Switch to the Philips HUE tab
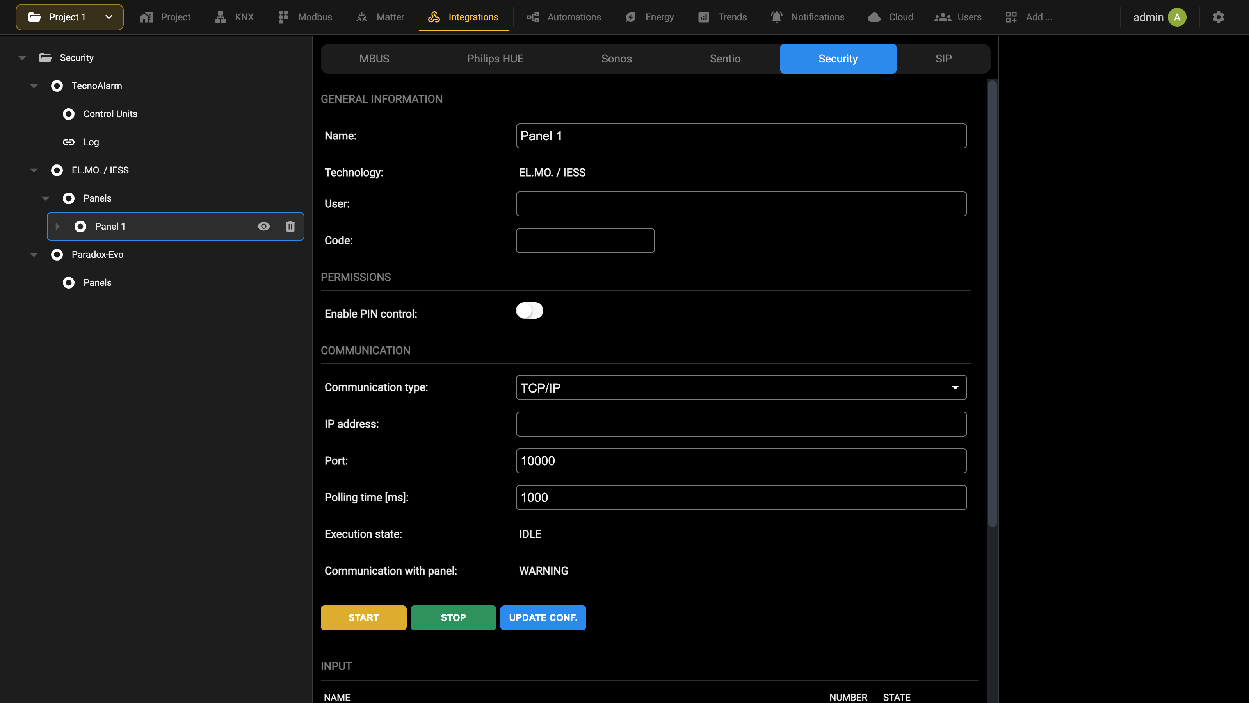 click(495, 59)
